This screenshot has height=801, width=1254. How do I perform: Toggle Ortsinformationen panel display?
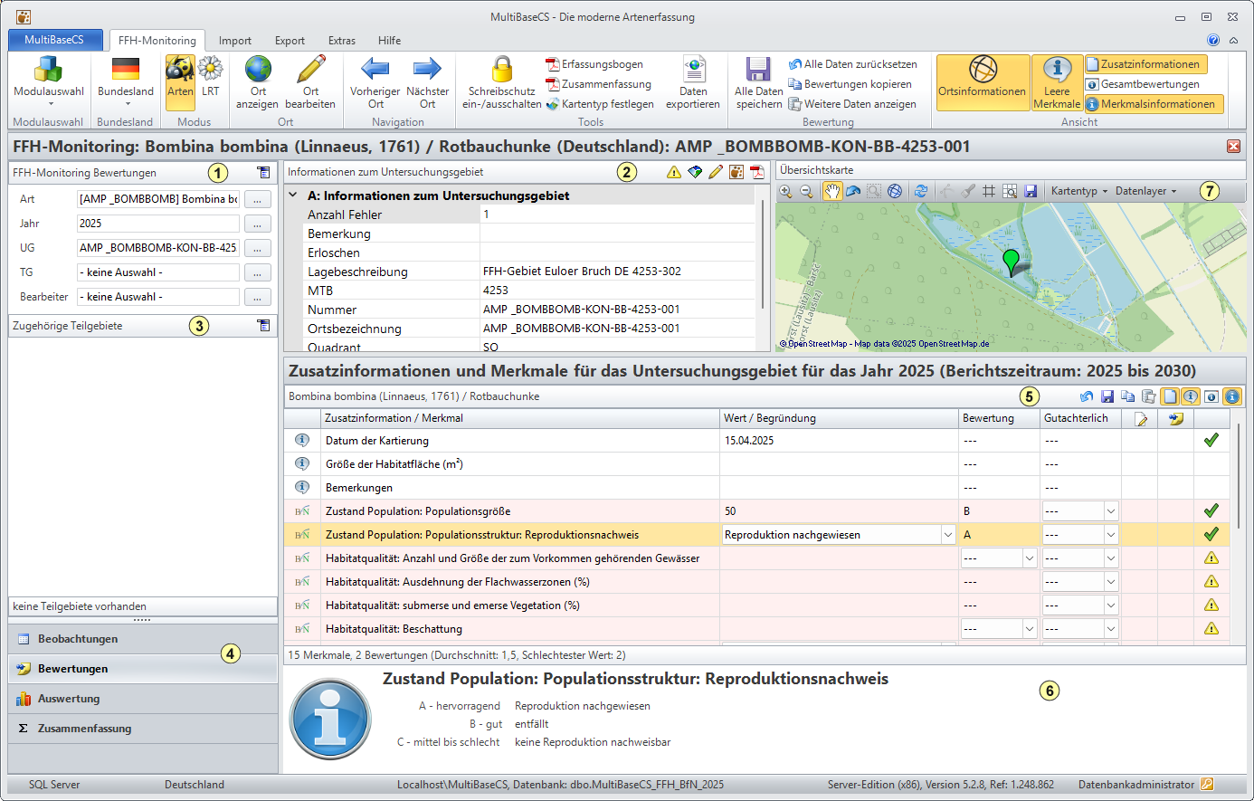pyautogui.click(x=983, y=81)
